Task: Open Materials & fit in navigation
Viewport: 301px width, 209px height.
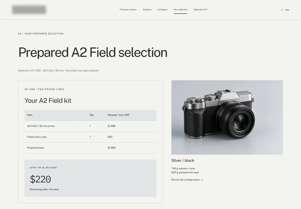Action: coord(200,10)
